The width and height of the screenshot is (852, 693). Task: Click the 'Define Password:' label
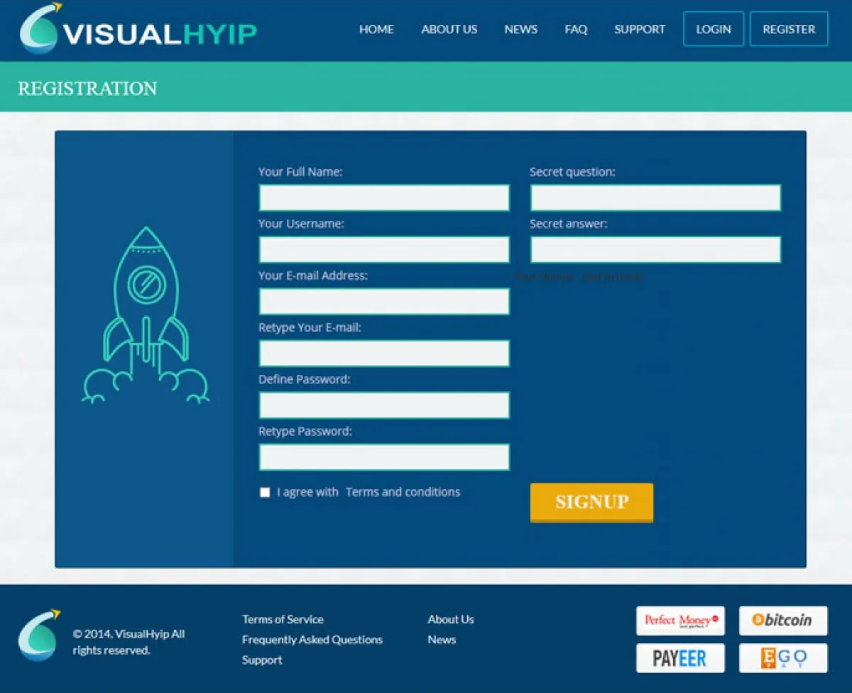[305, 379]
